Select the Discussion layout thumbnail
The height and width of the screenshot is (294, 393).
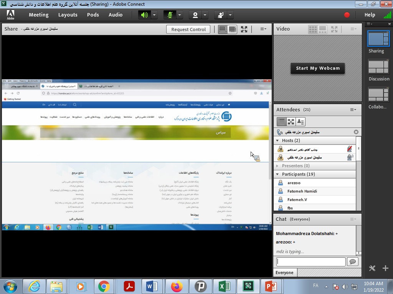(378, 67)
